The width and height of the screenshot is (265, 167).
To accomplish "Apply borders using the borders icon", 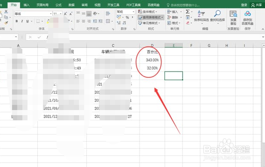I will pyautogui.click(x=38, y=21).
